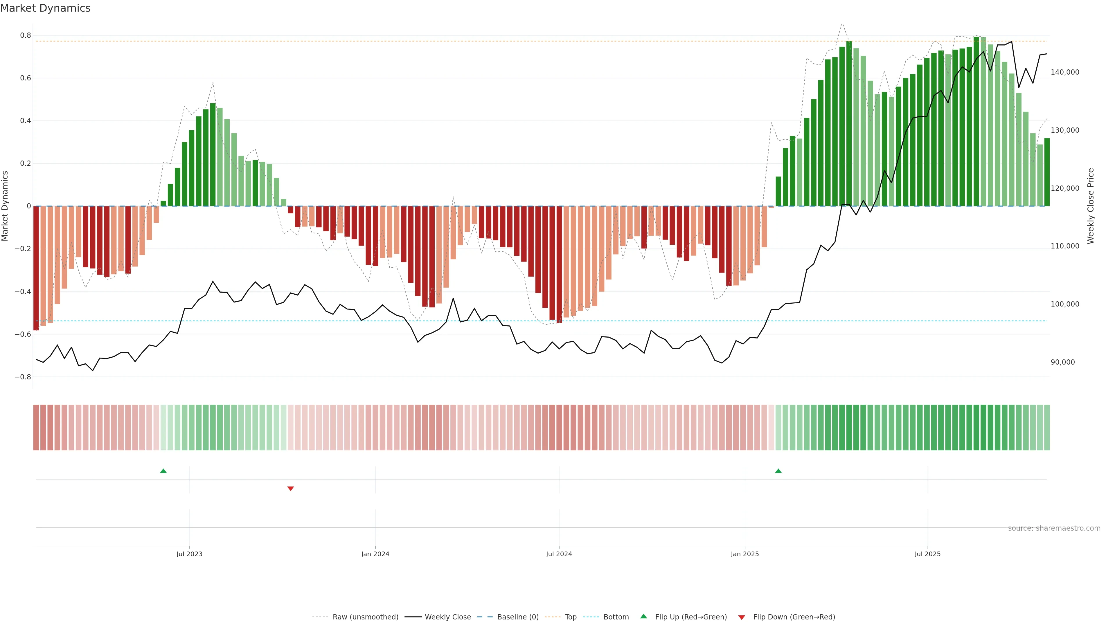Click the rotated Market Dynamics y-axis title
The height and width of the screenshot is (627, 1115).
tap(5, 206)
